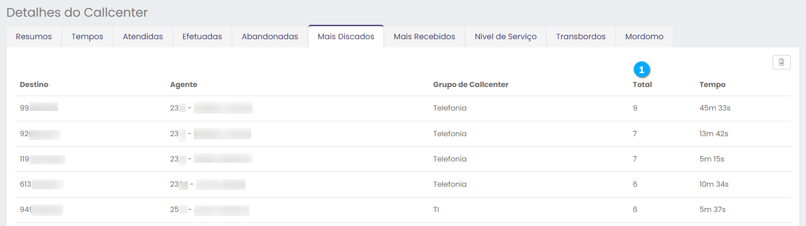Select the row with 13m 42s time
This screenshot has width=806, height=226.
714,134
